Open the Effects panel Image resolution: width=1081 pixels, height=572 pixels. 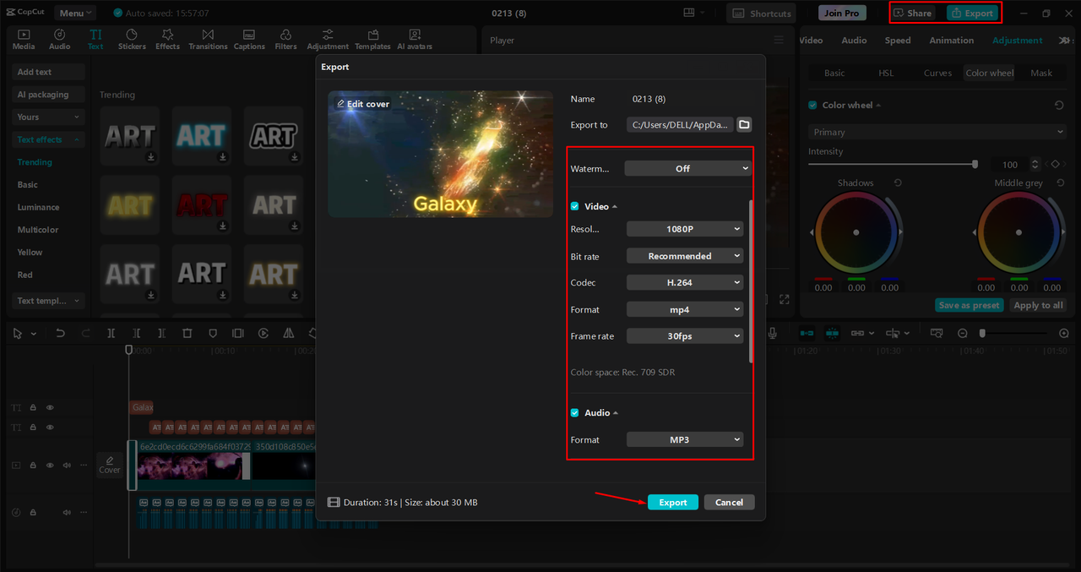[x=167, y=40]
